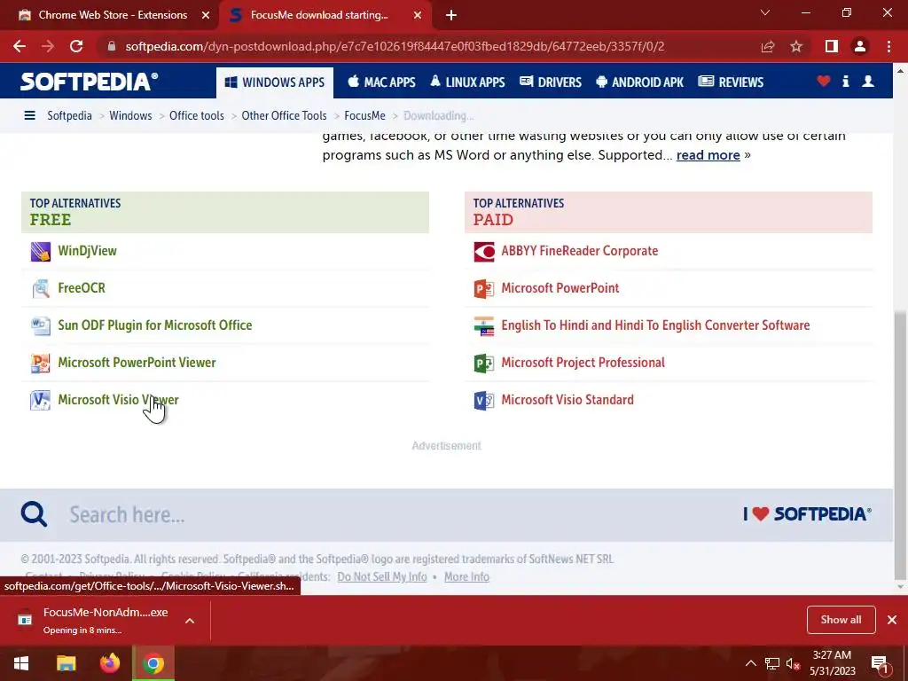Click the English To Hindi Converter flag icon
Viewport: 908px width, 681px height.
tap(484, 325)
